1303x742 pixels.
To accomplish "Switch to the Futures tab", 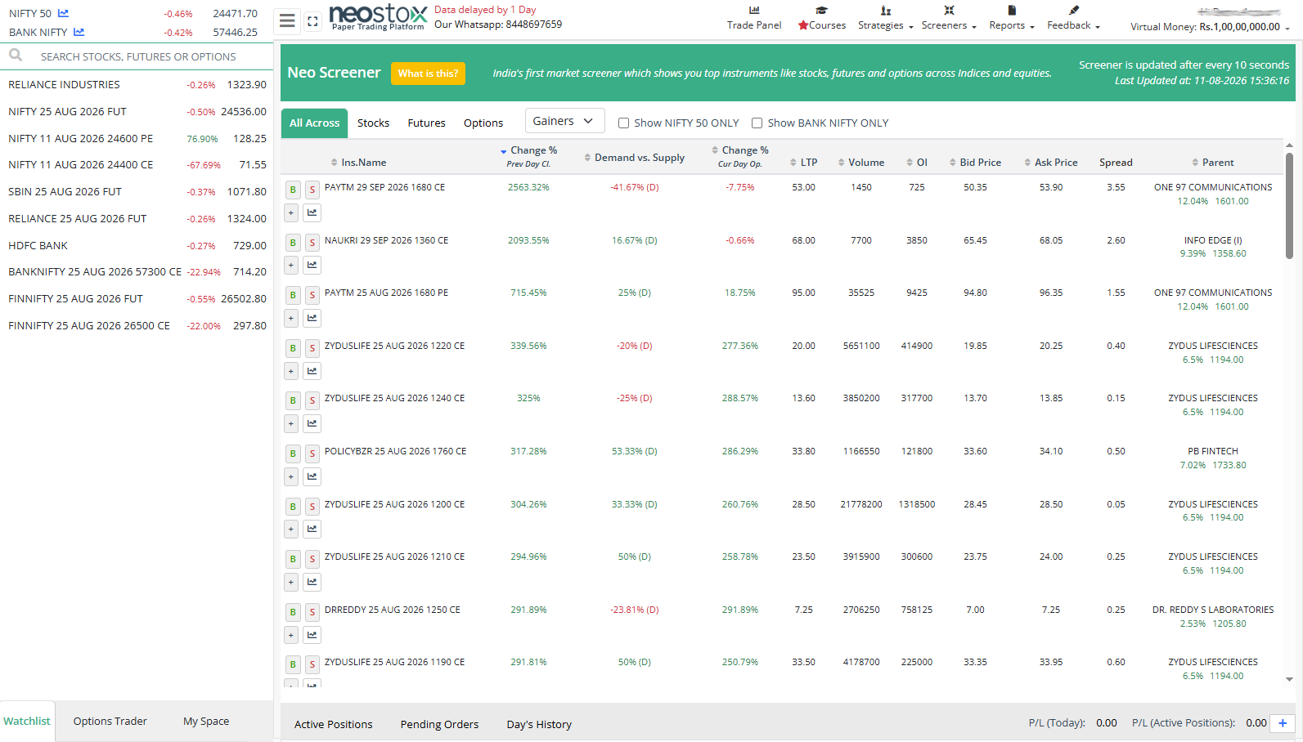I will 426,123.
